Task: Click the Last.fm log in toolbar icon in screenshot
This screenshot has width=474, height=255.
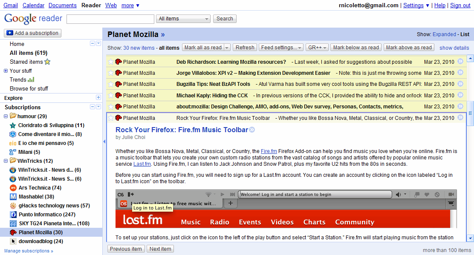Action: tap(130, 194)
